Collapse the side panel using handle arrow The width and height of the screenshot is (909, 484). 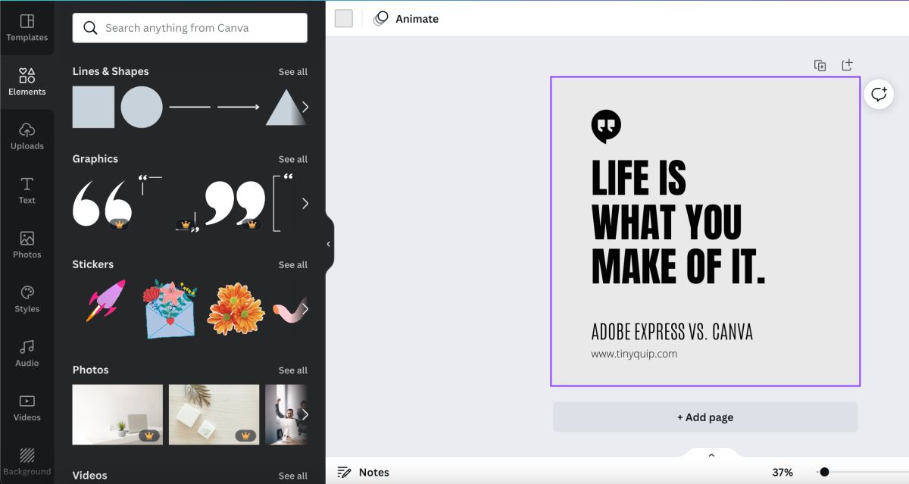(x=329, y=244)
